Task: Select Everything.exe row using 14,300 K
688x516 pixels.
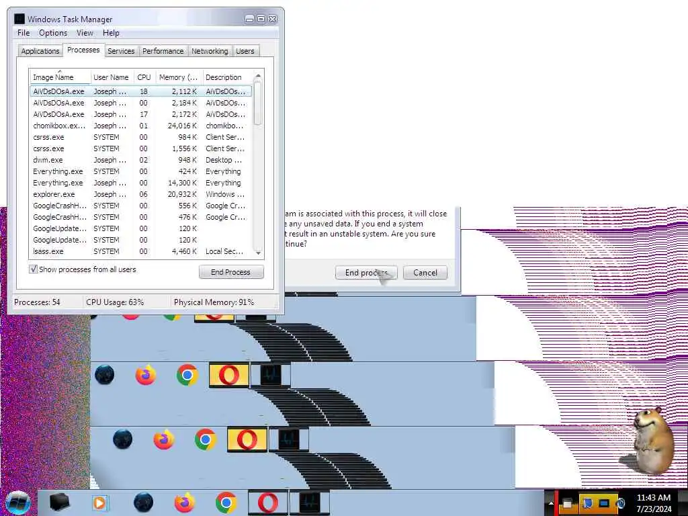Action: pyautogui.click(x=141, y=183)
